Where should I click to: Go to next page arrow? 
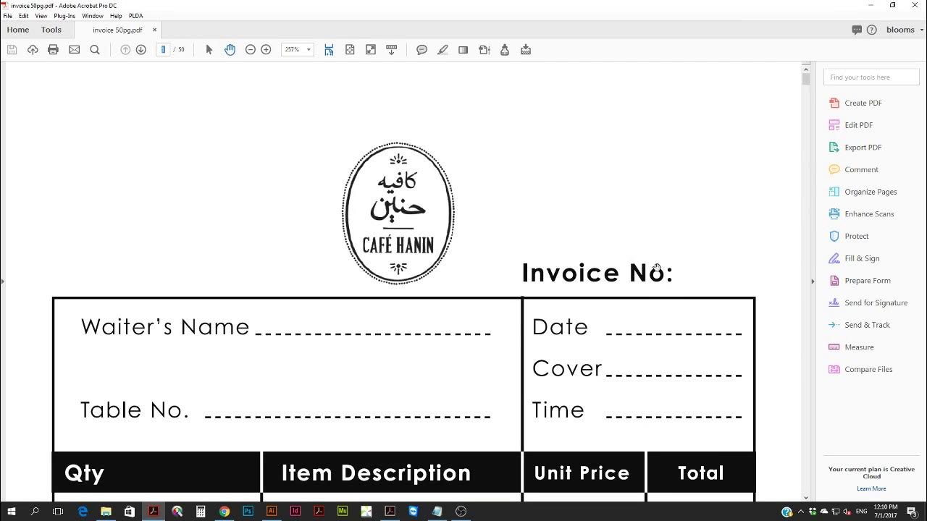141,50
